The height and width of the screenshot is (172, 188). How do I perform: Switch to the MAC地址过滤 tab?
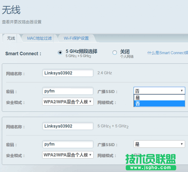pyautogui.click(x=39, y=38)
